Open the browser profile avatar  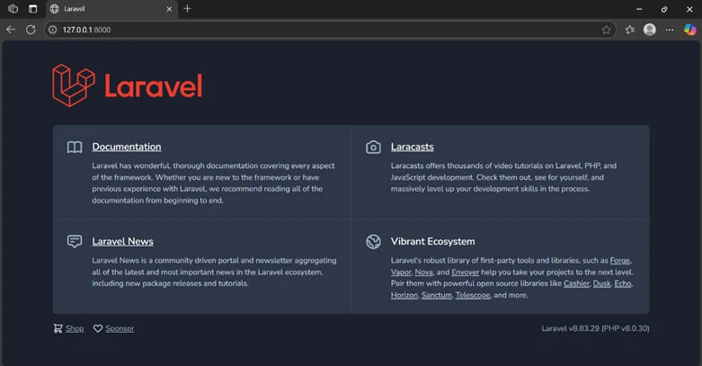[650, 30]
